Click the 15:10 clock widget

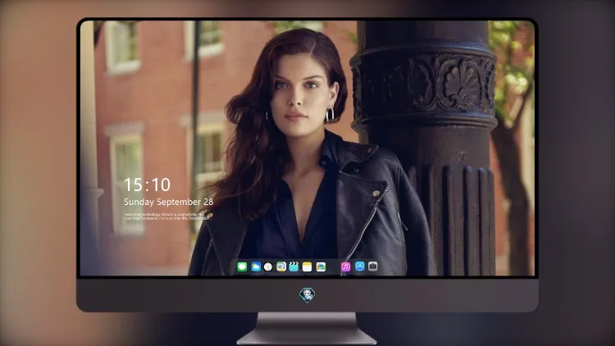coord(148,184)
